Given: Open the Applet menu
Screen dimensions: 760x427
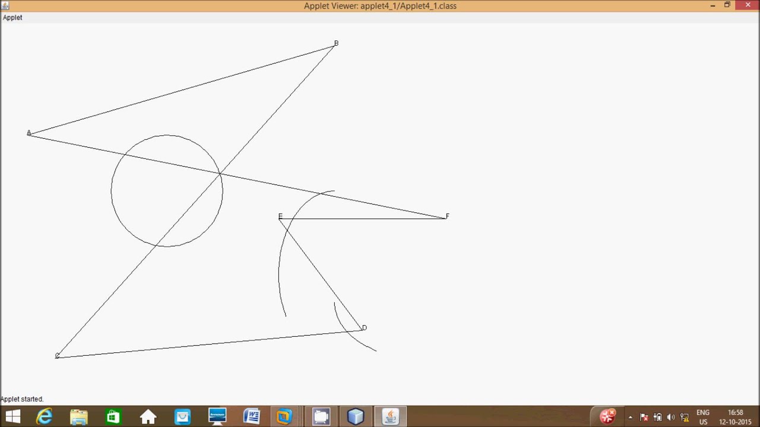Looking at the screenshot, I should 12,18.
